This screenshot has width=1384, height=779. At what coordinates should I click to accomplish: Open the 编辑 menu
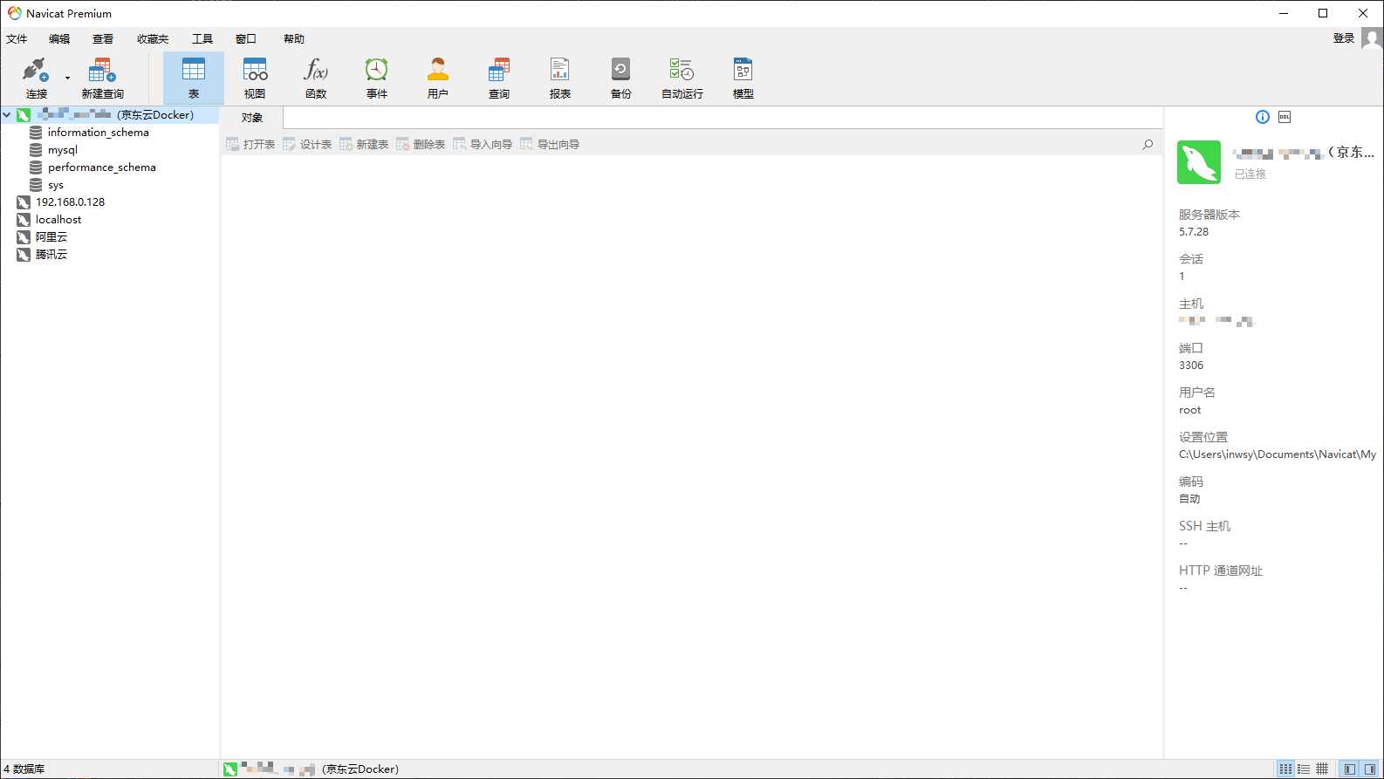point(59,38)
